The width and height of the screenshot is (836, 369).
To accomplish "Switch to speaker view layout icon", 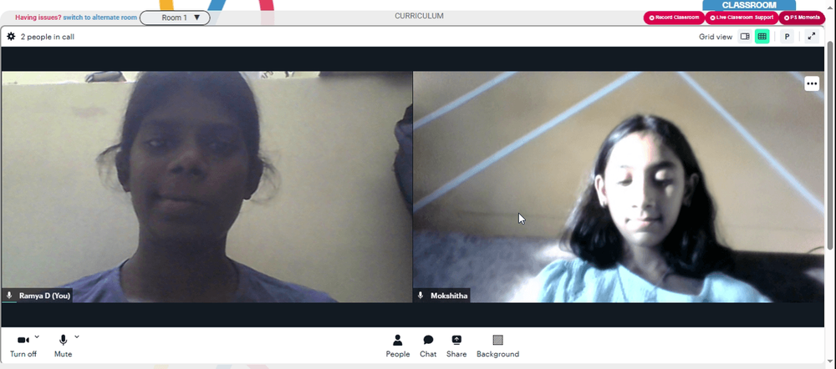I will pyautogui.click(x=745, y=37).
